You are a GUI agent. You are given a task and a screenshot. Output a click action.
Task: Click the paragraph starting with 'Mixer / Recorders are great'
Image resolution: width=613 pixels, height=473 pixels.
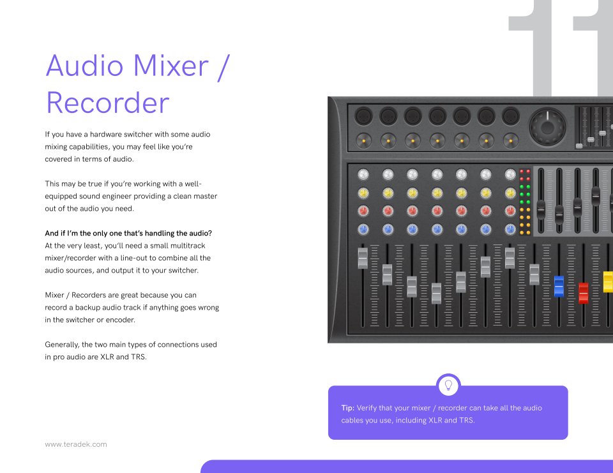(132, 308)
